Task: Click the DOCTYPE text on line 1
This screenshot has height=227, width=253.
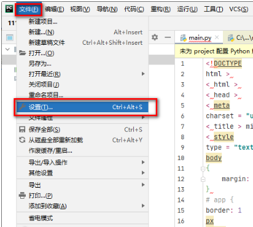Action: pyautogui.click(x=228, y=63)
